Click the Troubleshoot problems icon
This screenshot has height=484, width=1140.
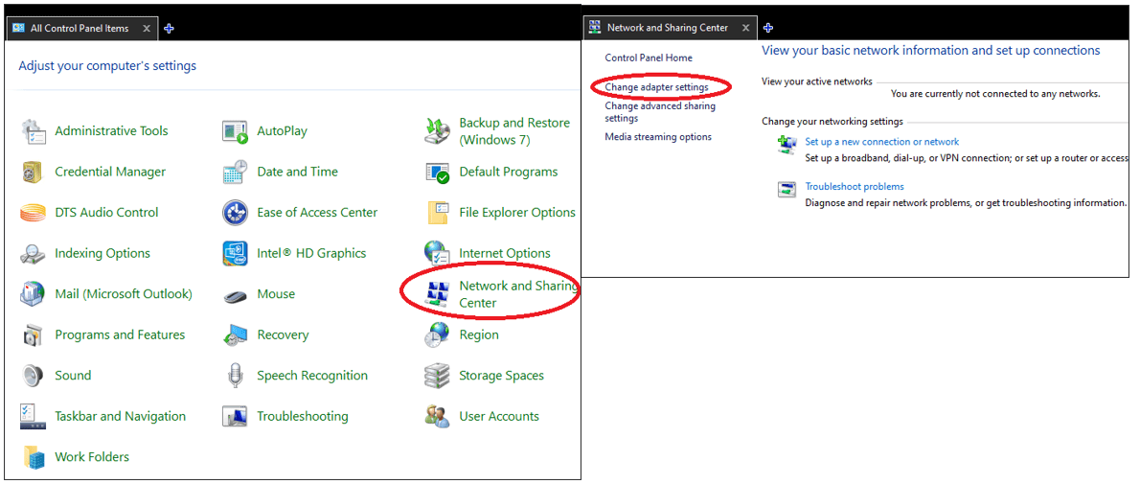787,191
